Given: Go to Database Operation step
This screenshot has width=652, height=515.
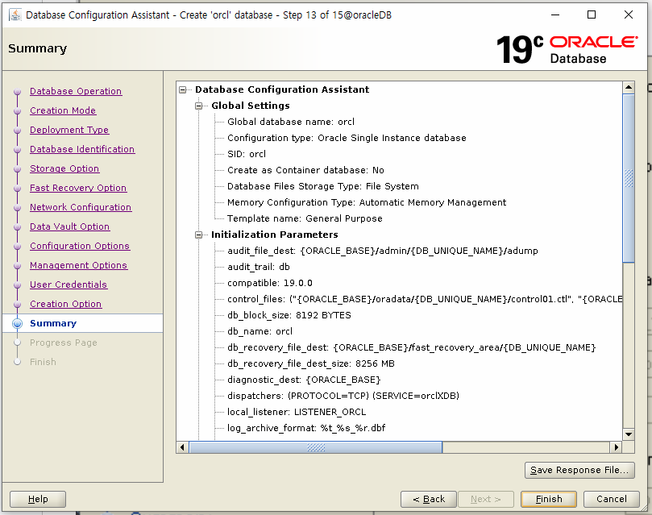Looking at the screenshot, I should tap(76, 91).
